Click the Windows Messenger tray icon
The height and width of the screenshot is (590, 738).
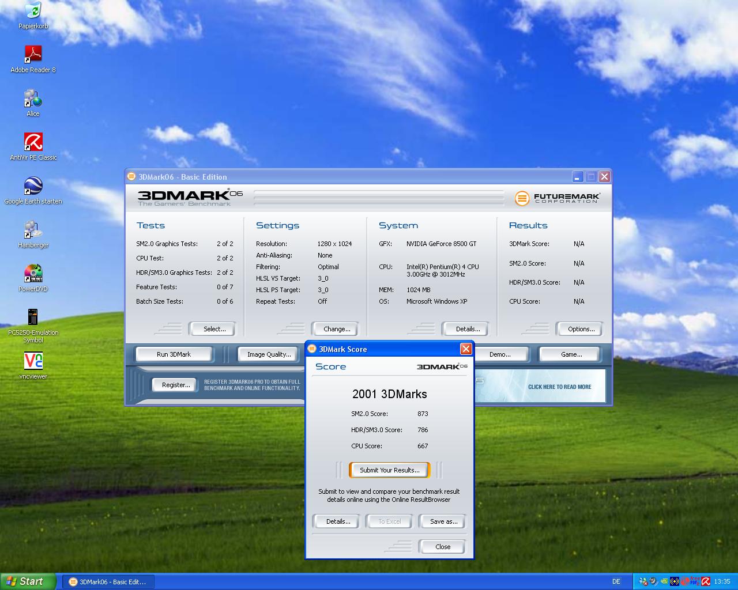click(x=643, y=581)
